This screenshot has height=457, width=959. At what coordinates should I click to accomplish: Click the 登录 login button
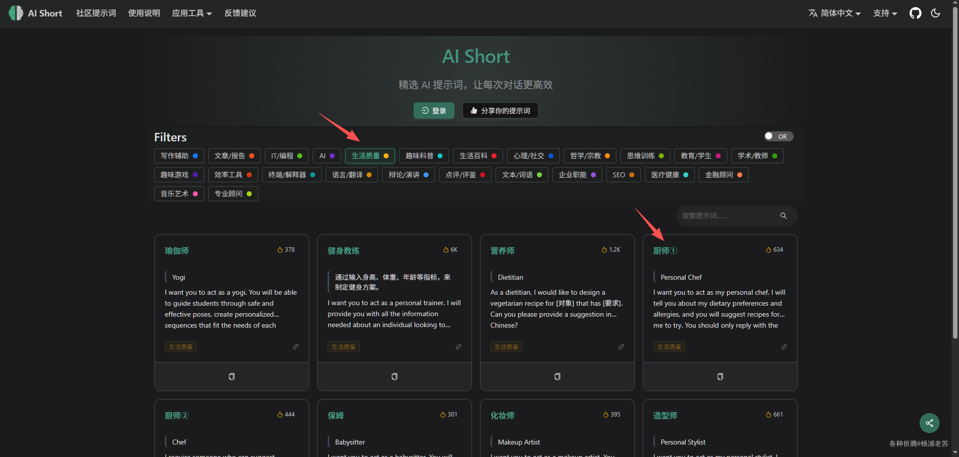pyautogui.click(x=434, y=110)
